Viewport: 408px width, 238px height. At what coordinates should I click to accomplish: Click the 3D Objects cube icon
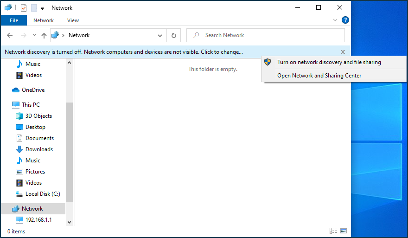coord(19,116)
